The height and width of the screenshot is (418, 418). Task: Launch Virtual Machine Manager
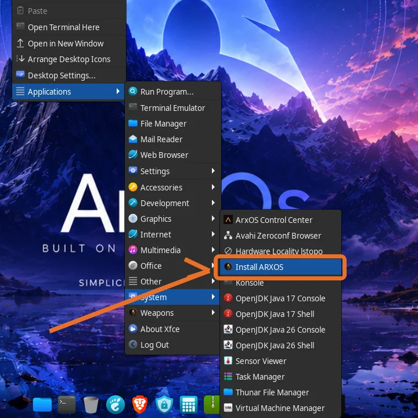tap(280, 408)
